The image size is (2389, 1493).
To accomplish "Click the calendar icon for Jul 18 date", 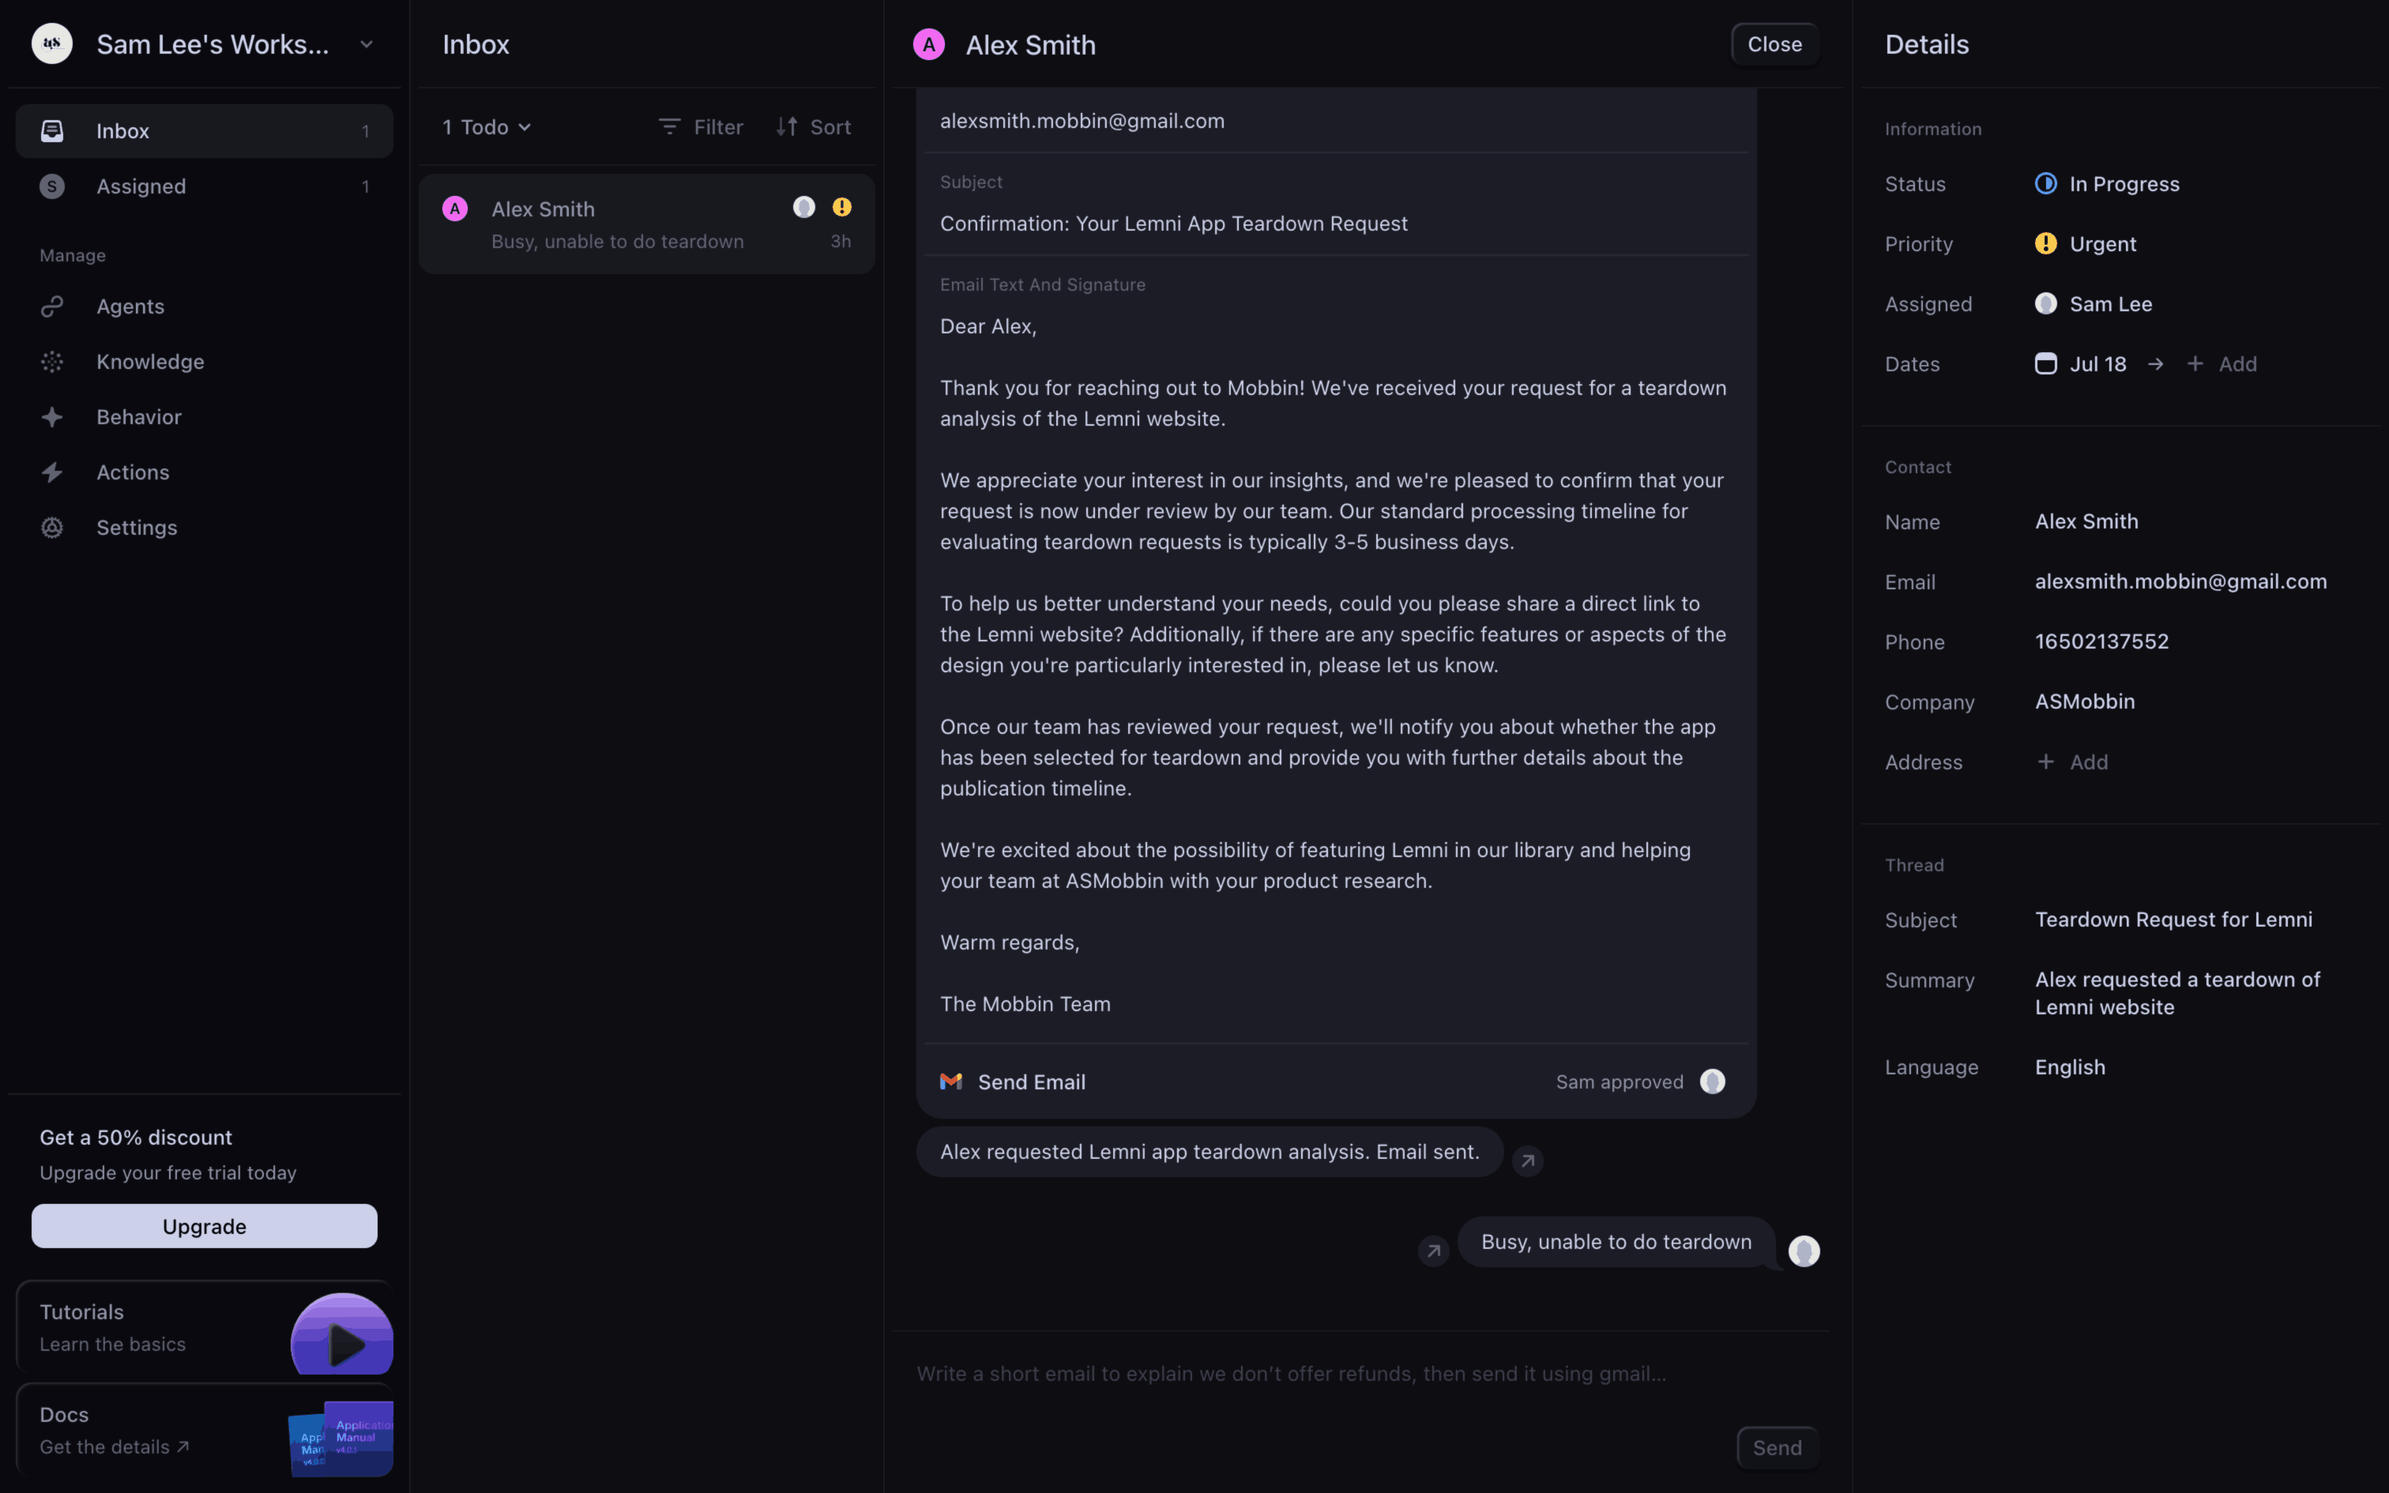I will (2045, 363).
